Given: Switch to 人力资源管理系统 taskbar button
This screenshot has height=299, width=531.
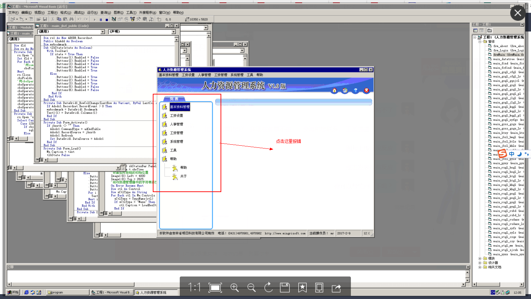Looking at the screenshot, I should 156,292.
